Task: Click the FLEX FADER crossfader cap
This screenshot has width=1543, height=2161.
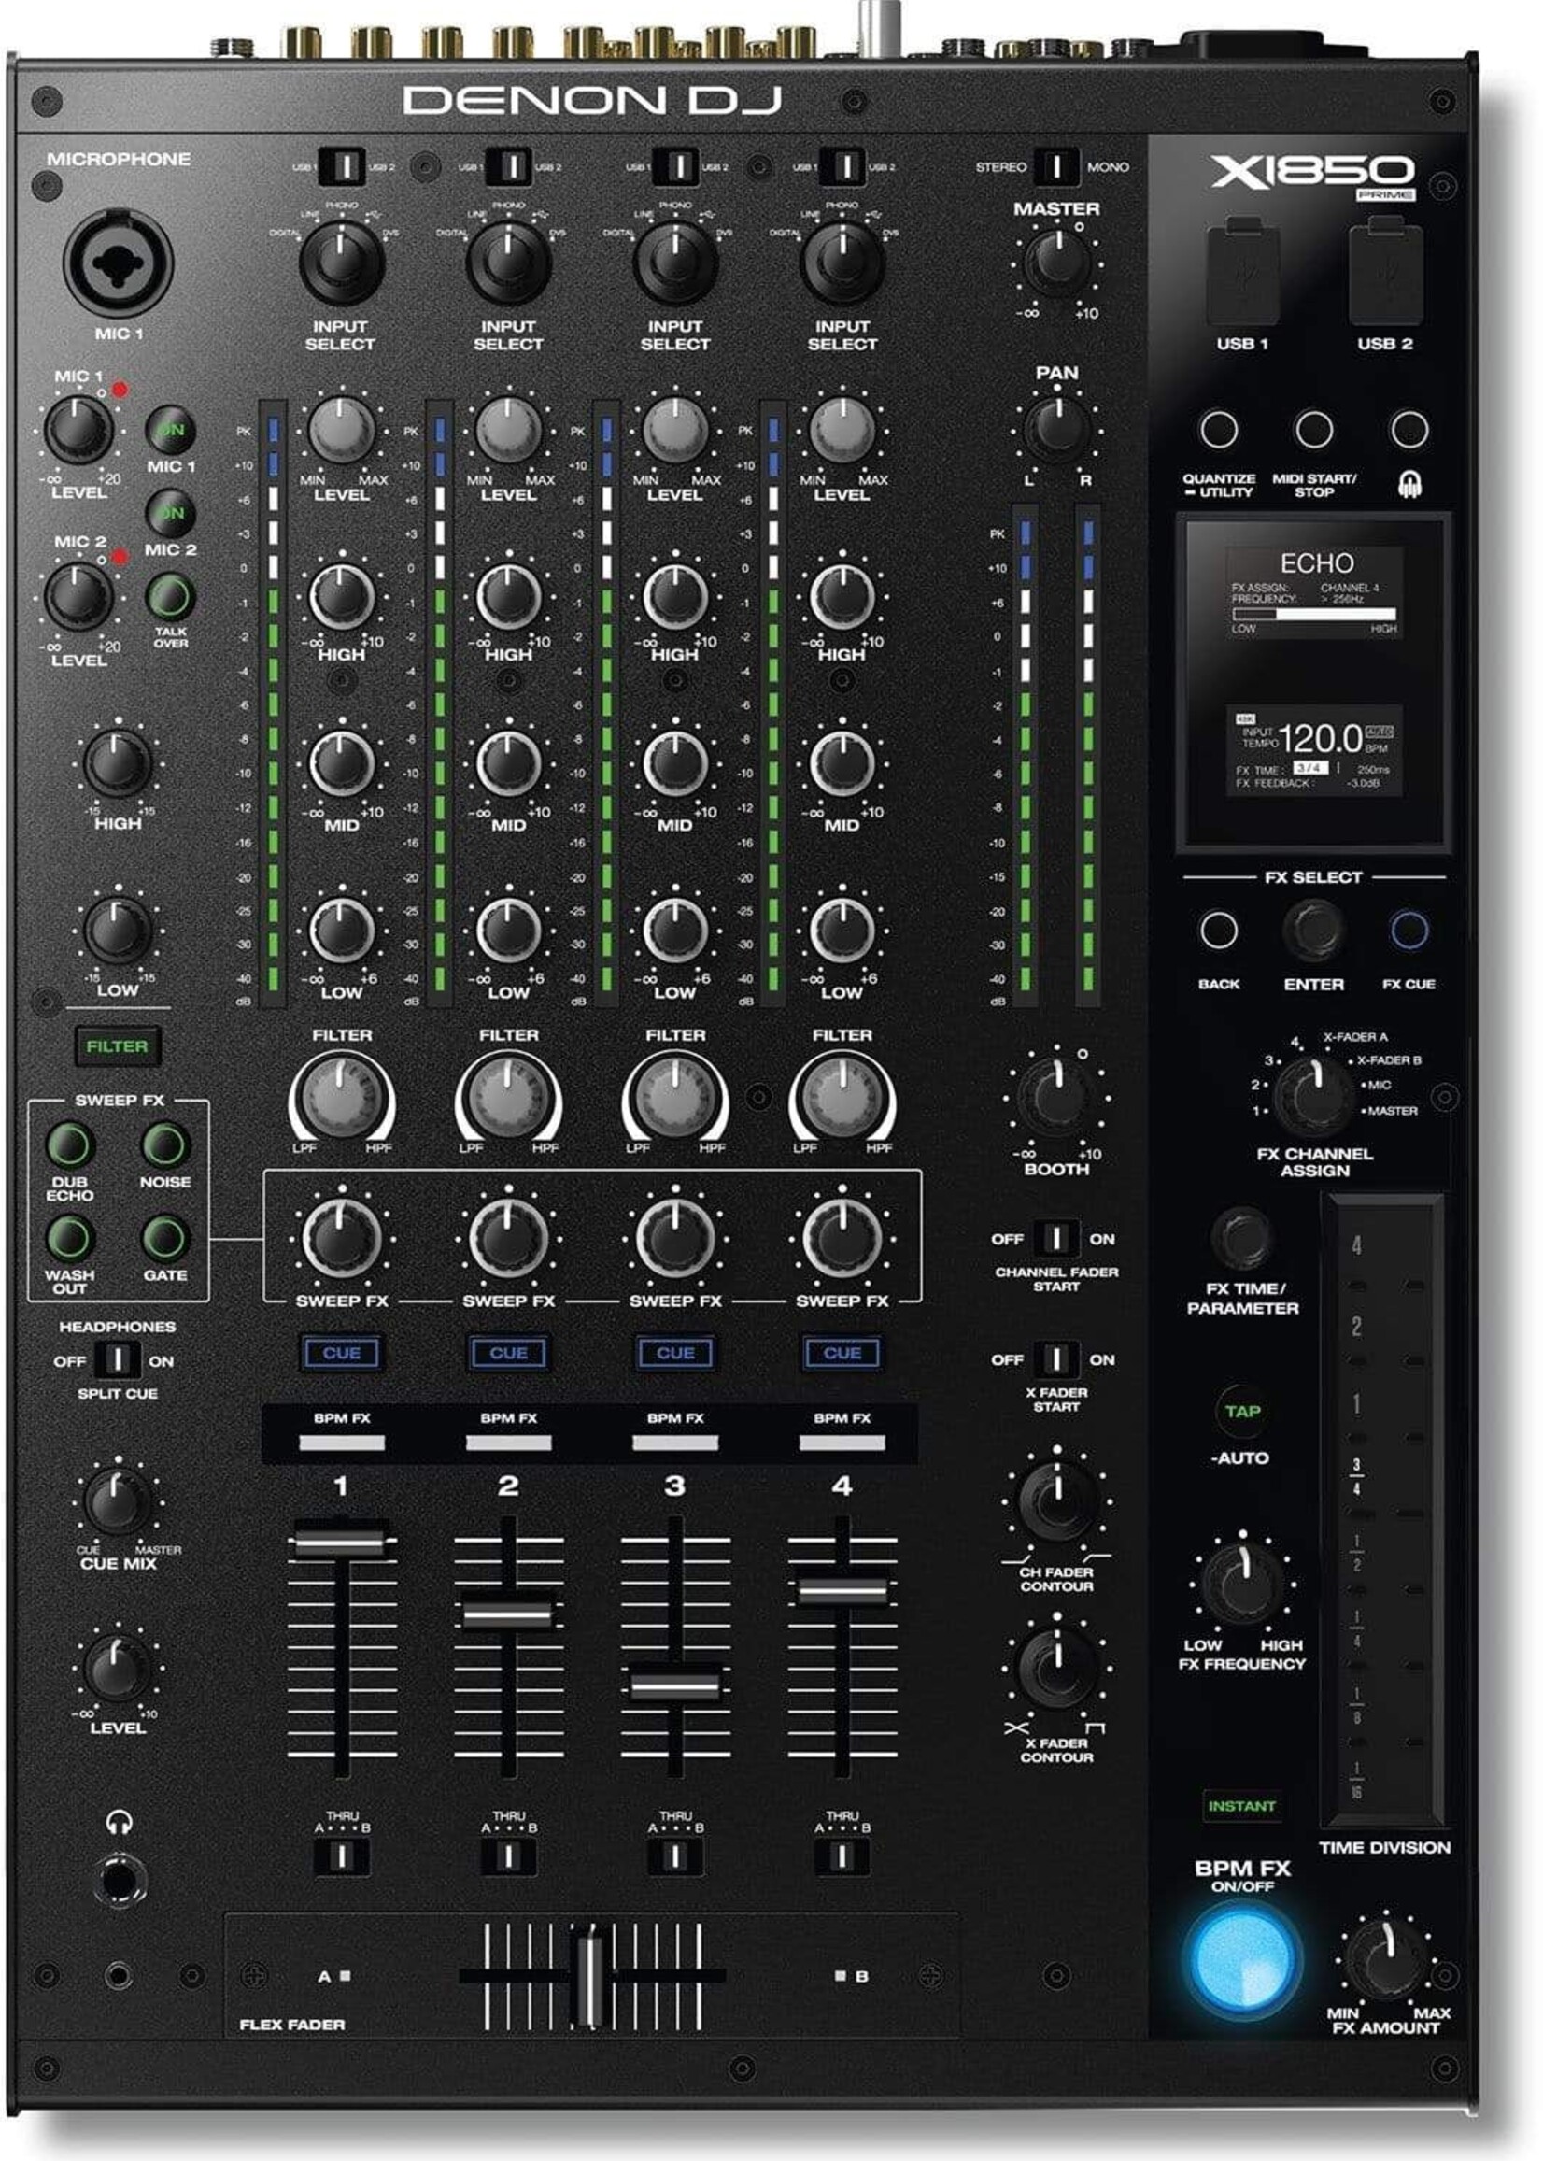Action: coord(590,1976)
